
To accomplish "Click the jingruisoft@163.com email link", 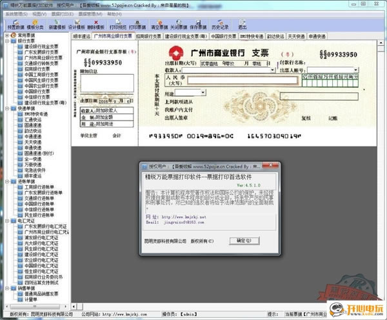I will point(184,222).
